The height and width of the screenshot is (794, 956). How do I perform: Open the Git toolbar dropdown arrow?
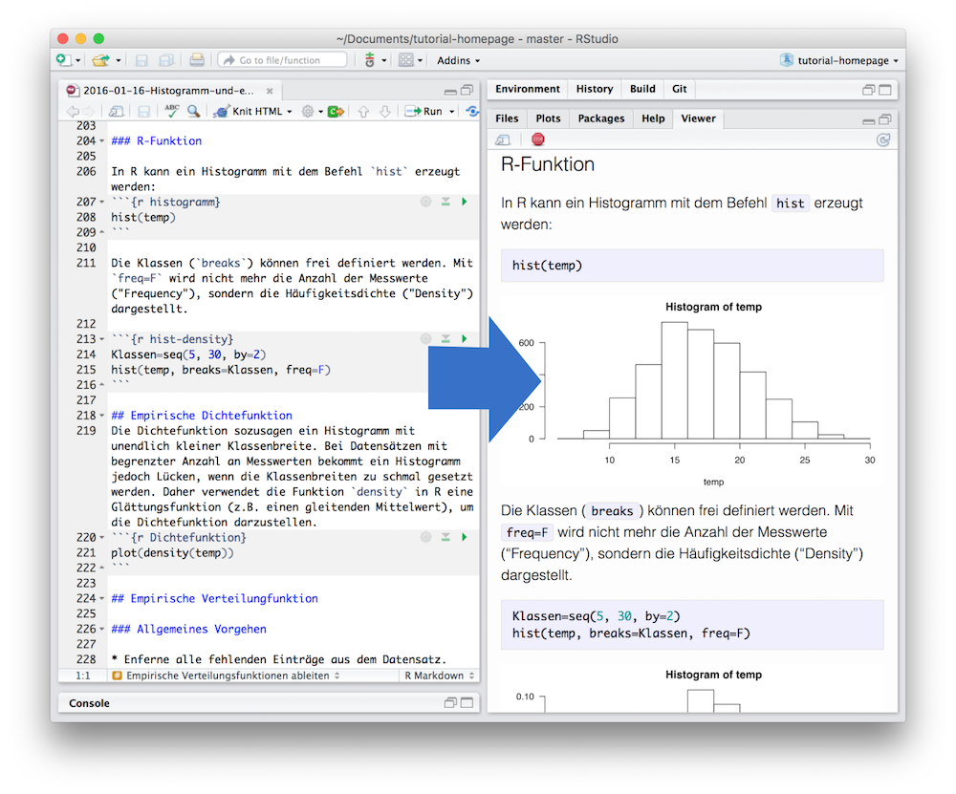pos(384,60)
